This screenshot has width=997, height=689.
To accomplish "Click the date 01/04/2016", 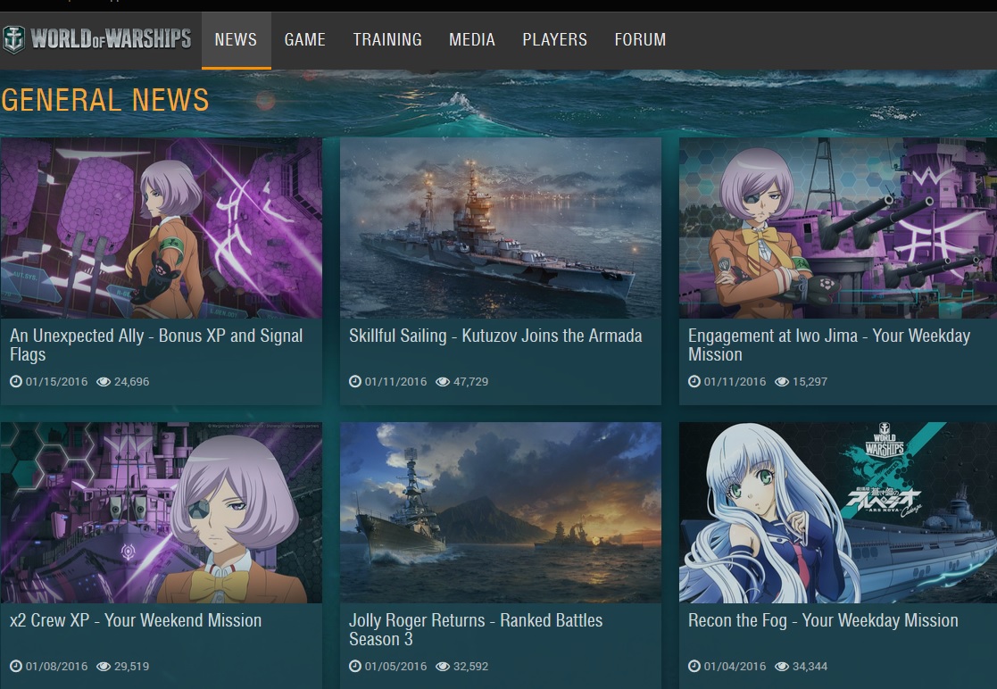I will (735, 666).
